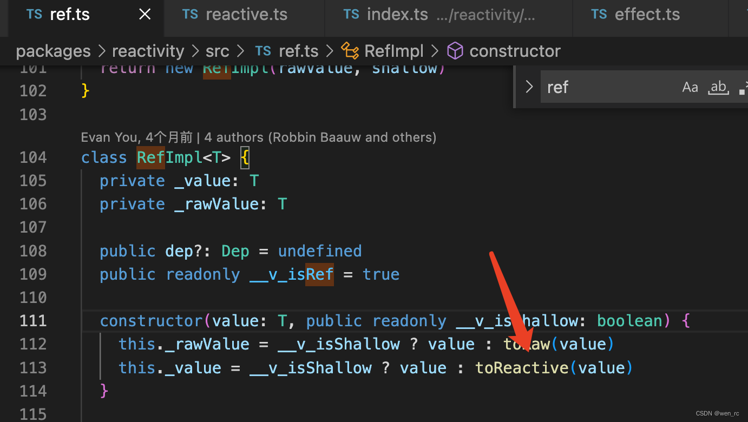This screenshot has height=422, width=748.
Task: Click the toReactive function call
Action: click(x=522, y=368)
